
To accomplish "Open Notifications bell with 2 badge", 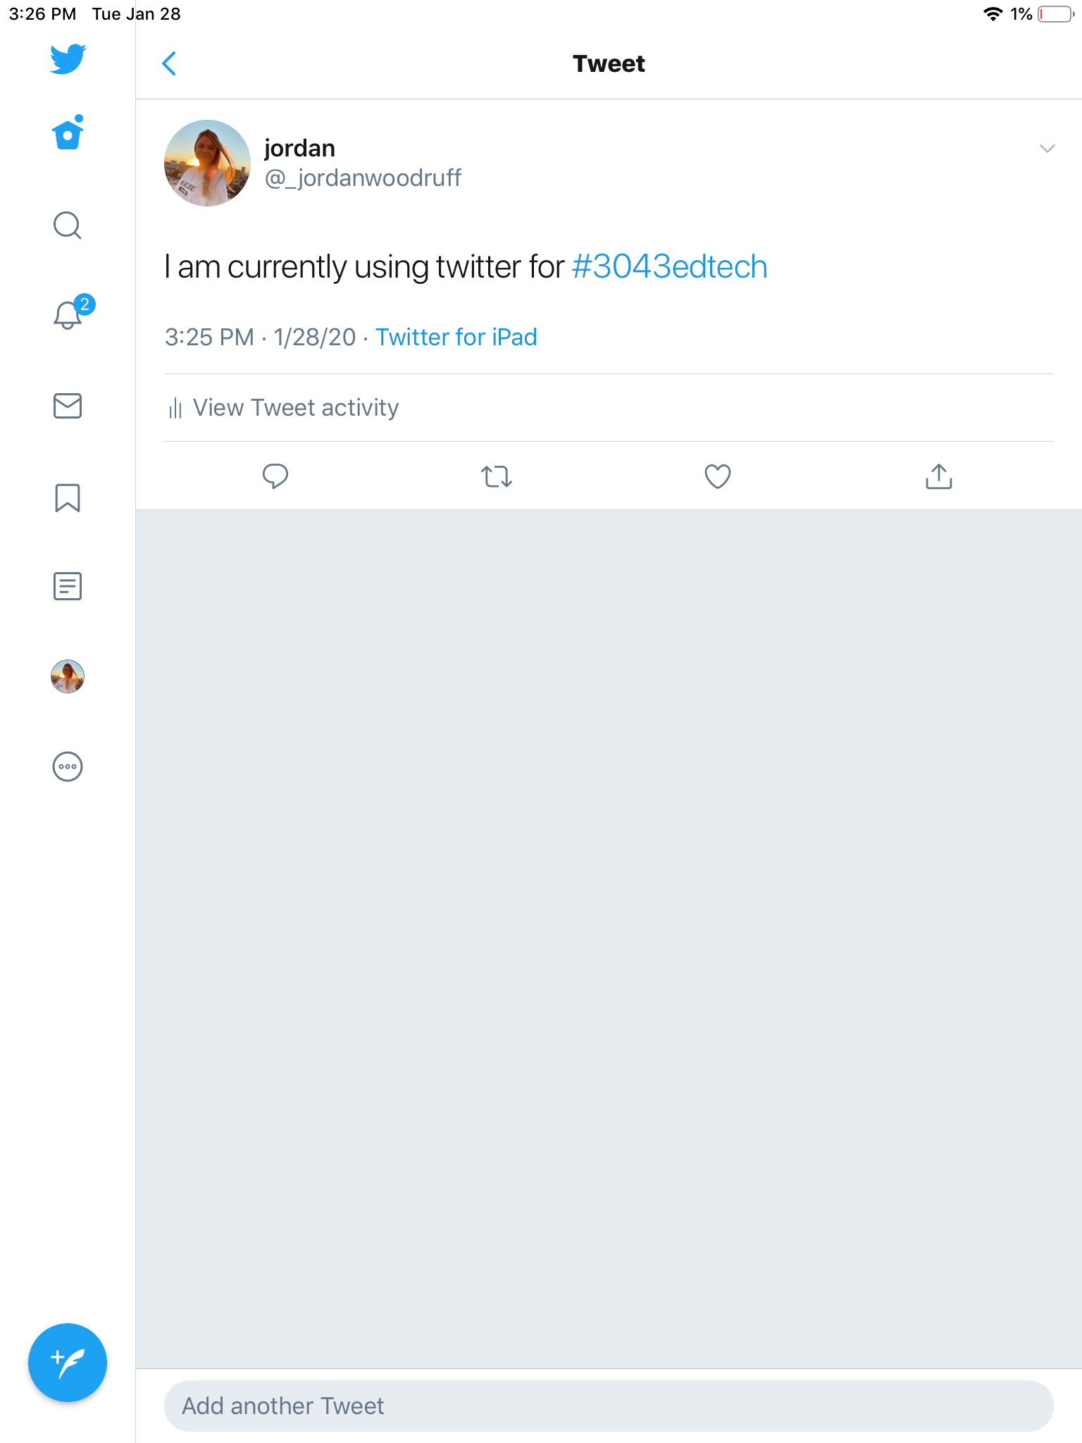I will click(68, 315).
